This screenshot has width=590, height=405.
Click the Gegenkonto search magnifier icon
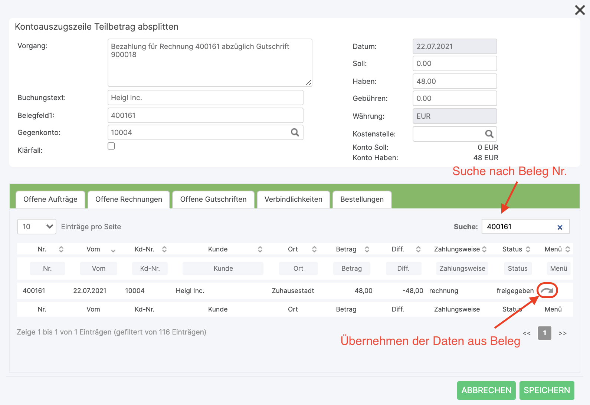point(295,132)
